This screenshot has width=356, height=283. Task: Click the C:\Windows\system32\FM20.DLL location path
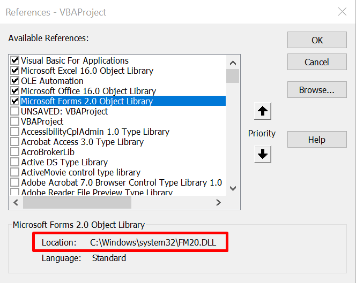[153, 242]
